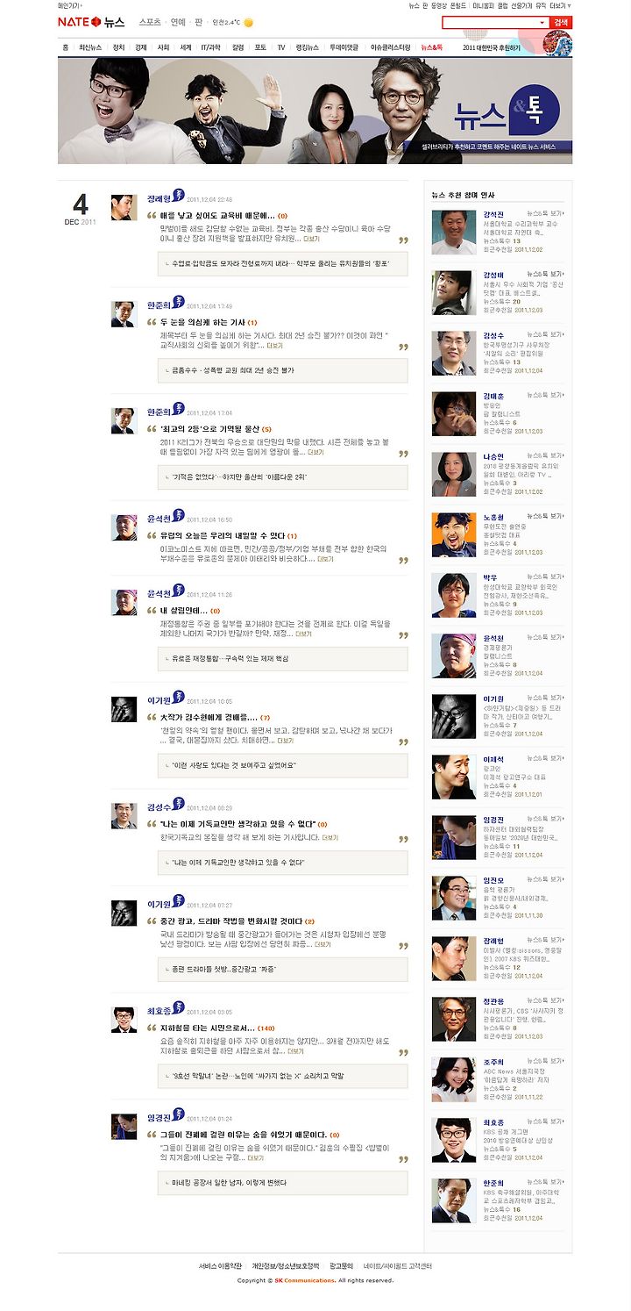This screenshot has height=1311, width=631.
Task: Click 이기원's avatar beside 대작가 강수현에게 경배를
Action: tap(124, 709)
